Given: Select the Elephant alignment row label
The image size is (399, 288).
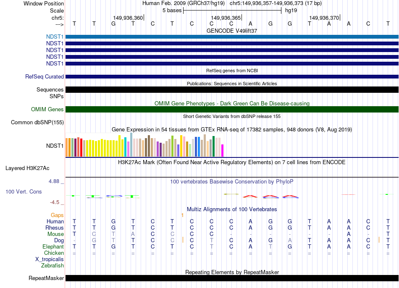Looking at the screenshot, I should click(x=53, y=246).
